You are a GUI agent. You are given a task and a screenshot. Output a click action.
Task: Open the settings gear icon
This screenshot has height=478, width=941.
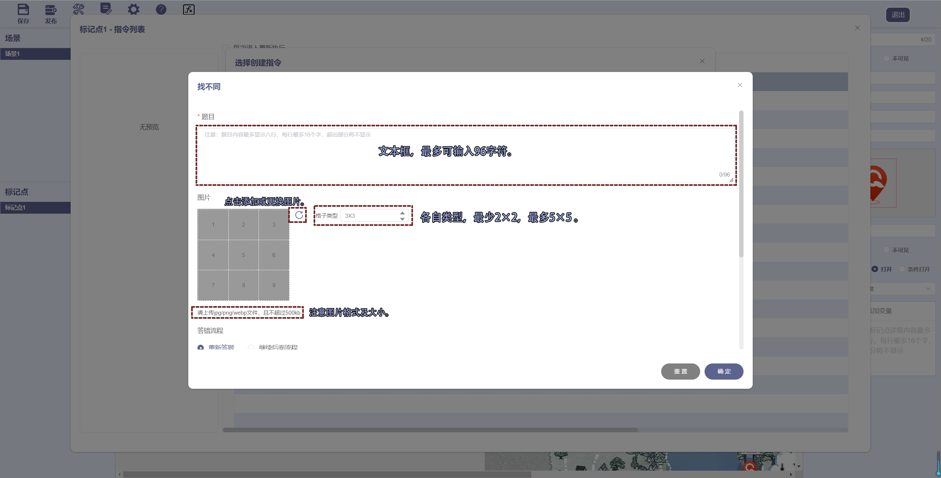(133, 9)
